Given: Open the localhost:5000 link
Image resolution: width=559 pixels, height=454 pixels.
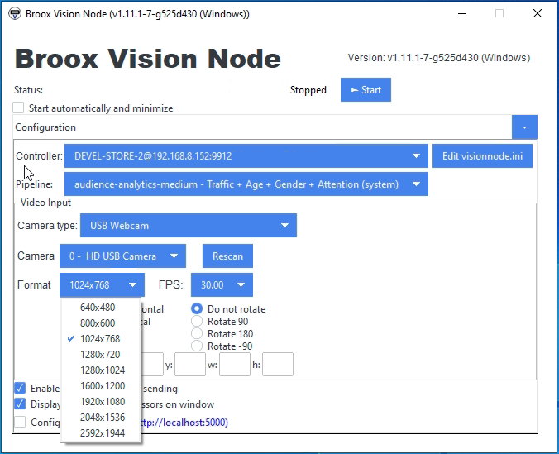Looking at the screenshot, I should pos(184,423).
